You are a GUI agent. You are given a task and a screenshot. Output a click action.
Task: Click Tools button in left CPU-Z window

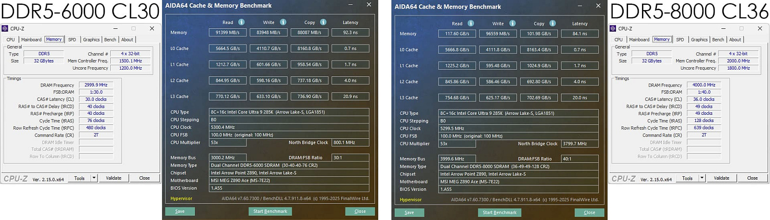coord(79,178)
